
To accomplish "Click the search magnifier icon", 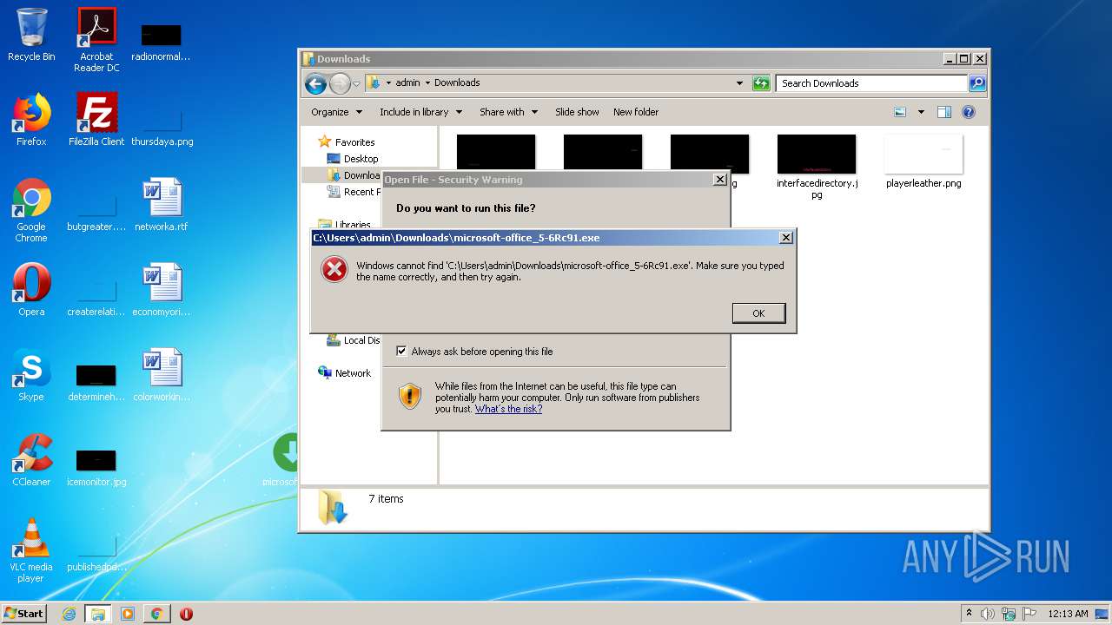I will [976, 83].
